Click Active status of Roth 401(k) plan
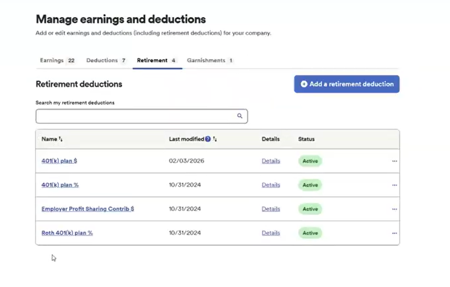 click(310, 233)
